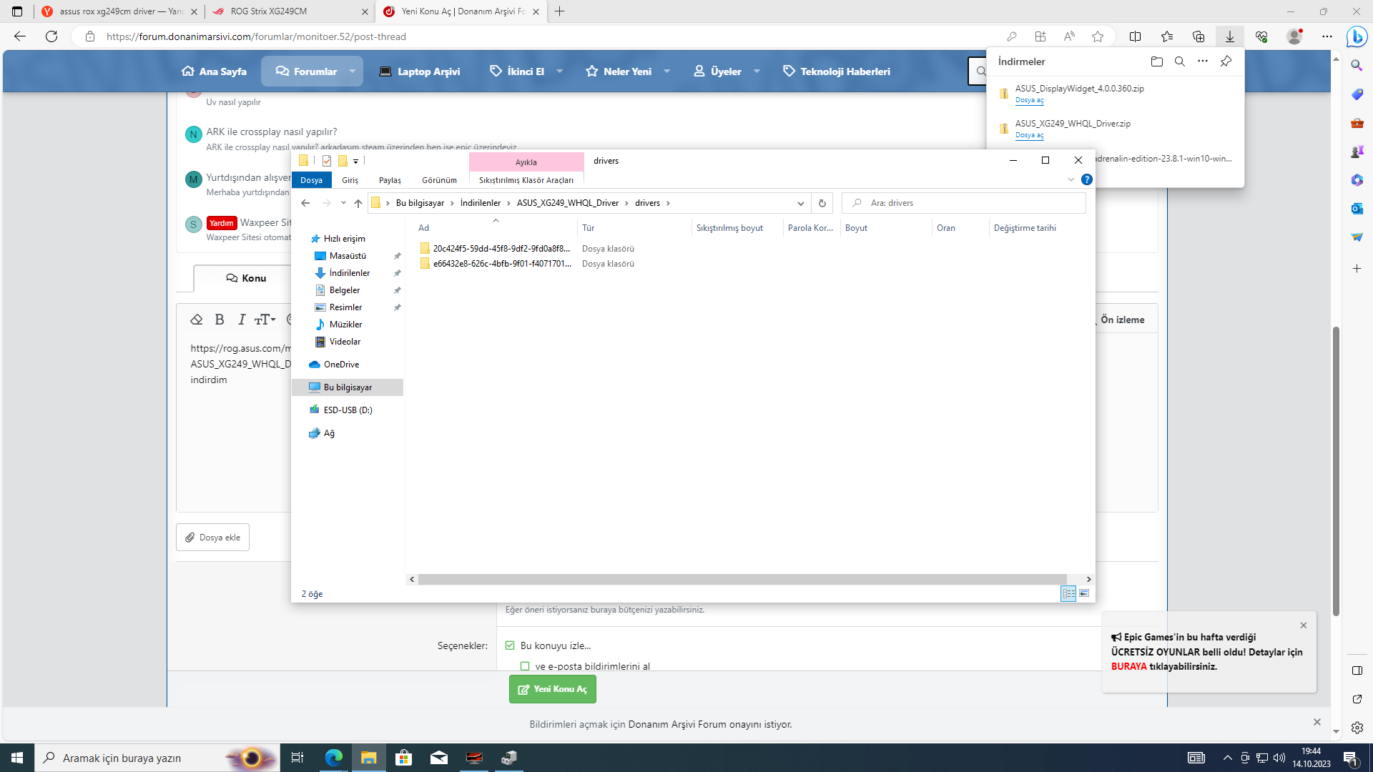This screenshot has width=1373, height=772.
Task: Click 'Dosya ekle' attach button
Action: [212, 538]
